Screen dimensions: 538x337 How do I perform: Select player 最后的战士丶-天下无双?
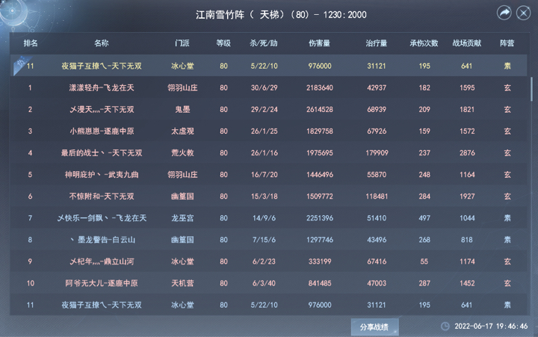(x=102, y=153)
